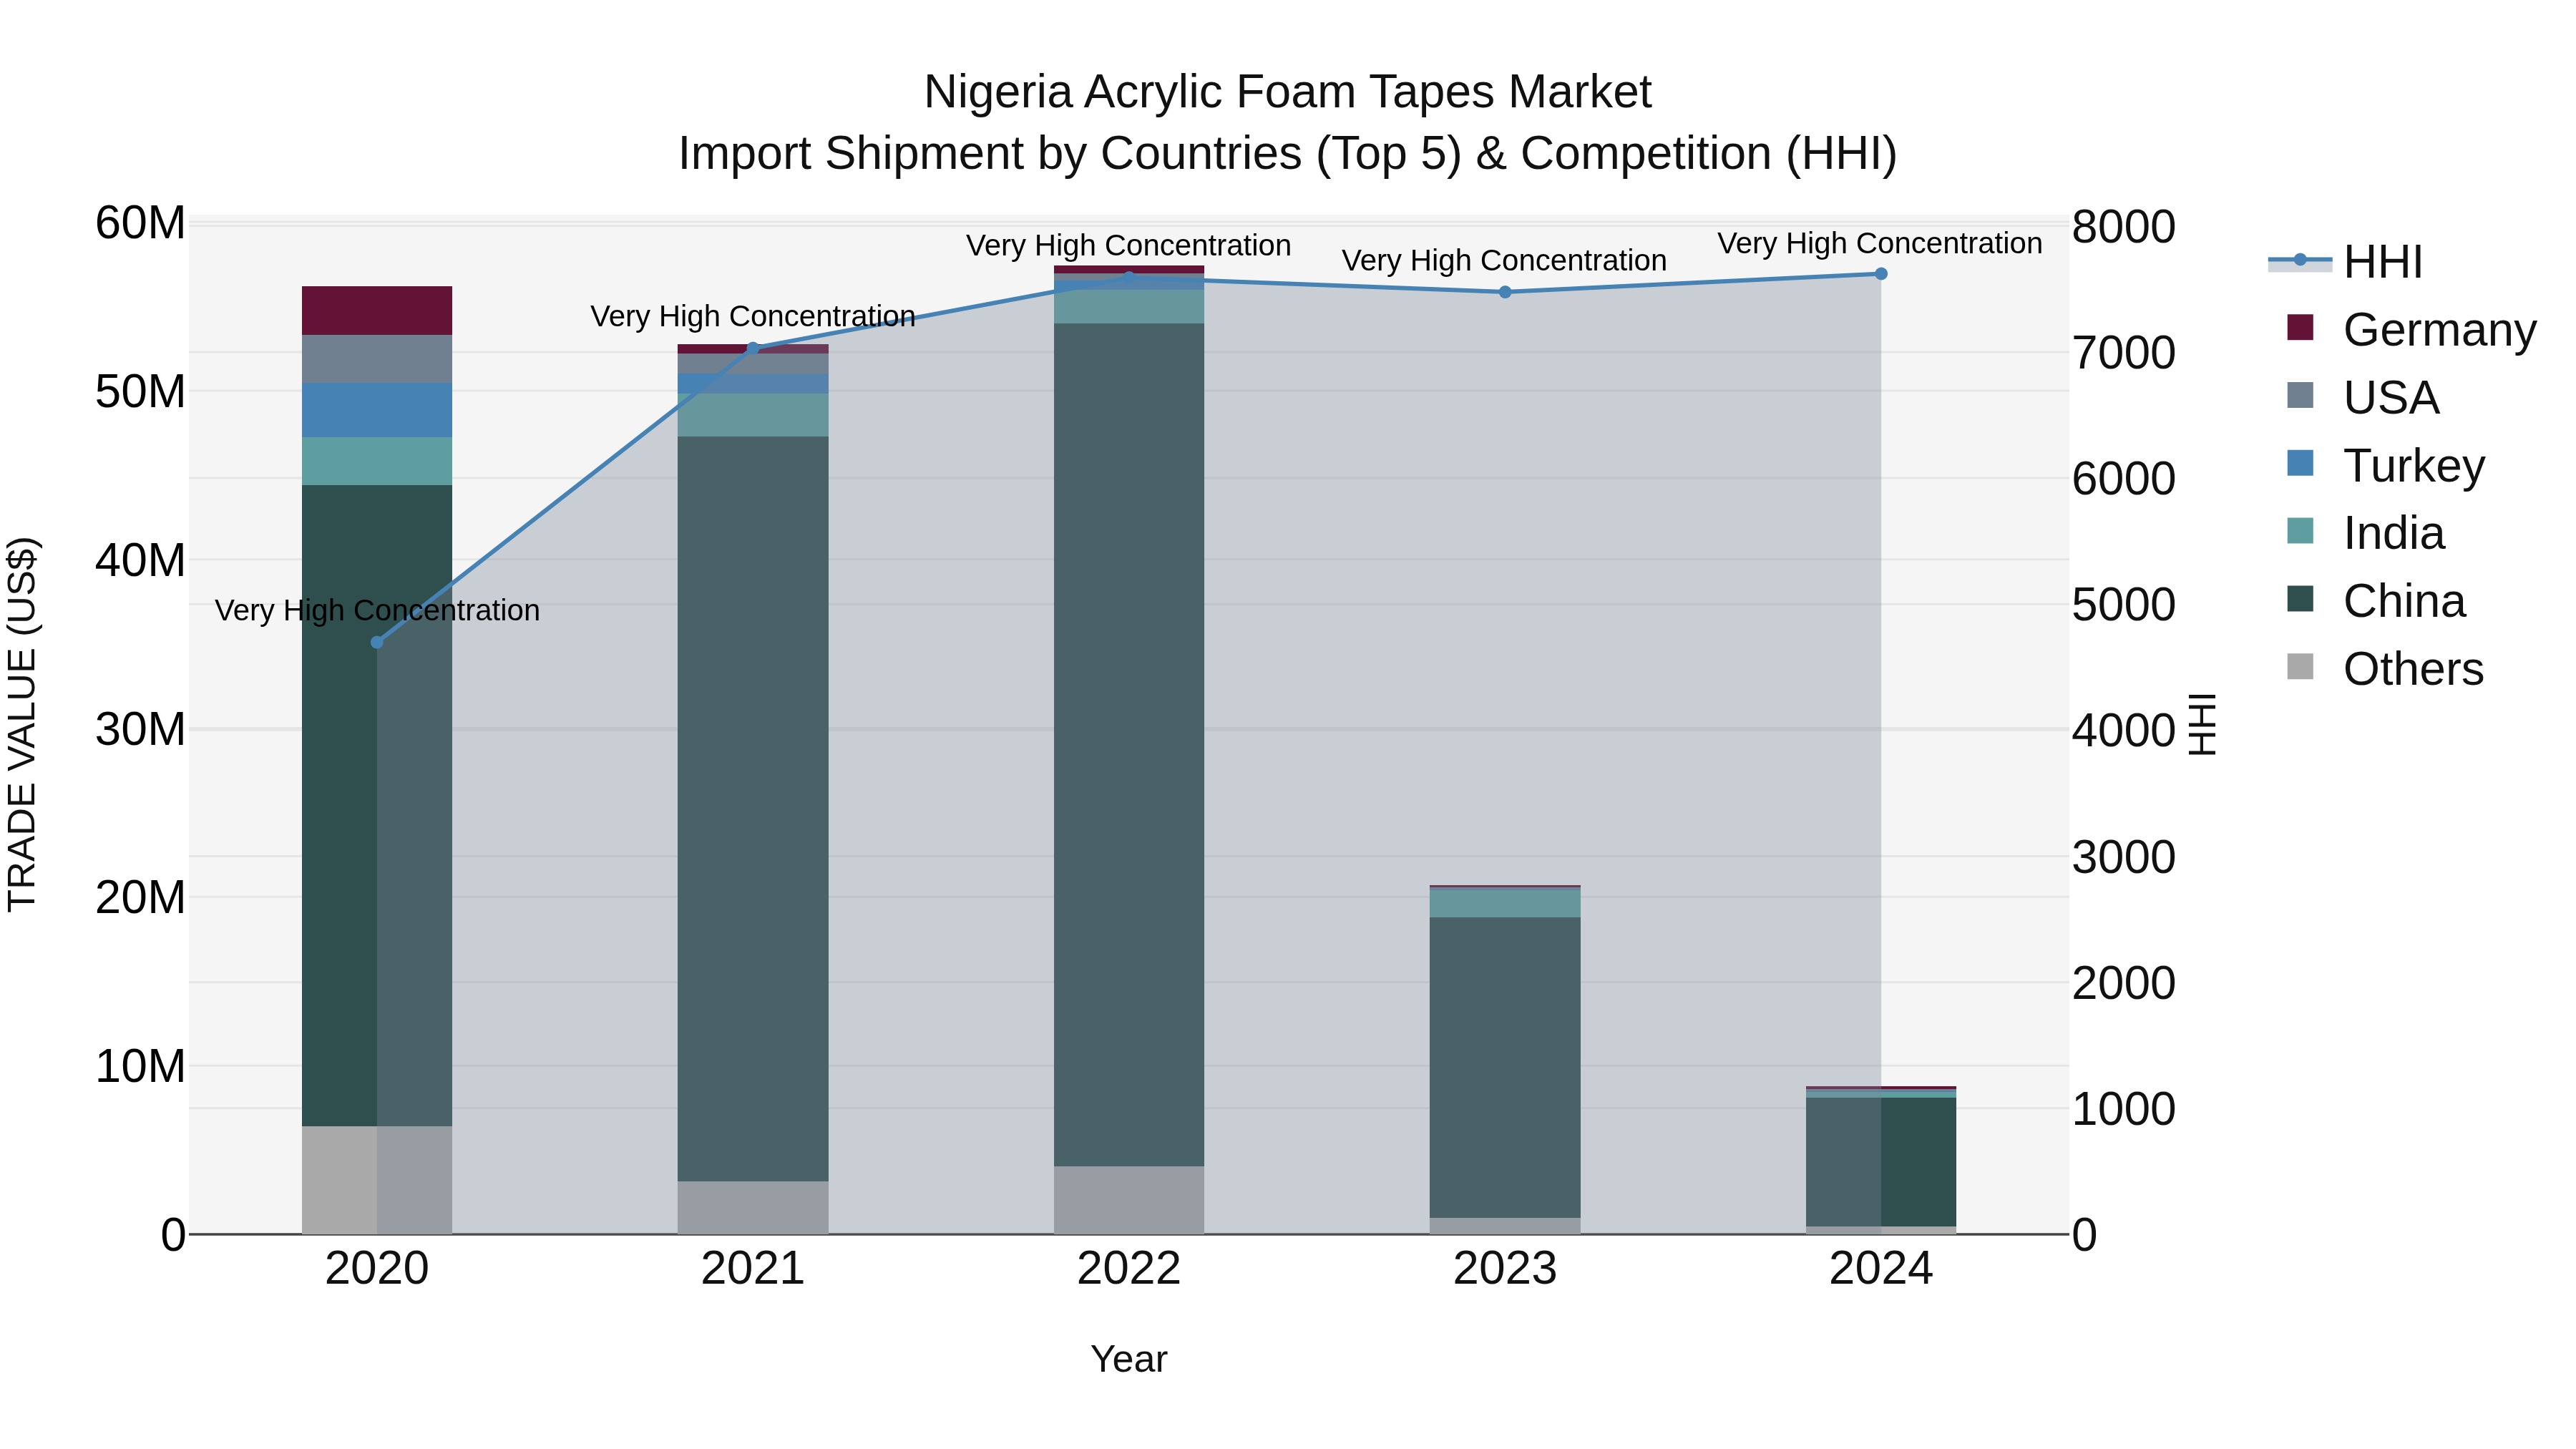Click the HHI data point for 2020
The height and width of the screenshot is (1449, 2576).
[377, 642]
